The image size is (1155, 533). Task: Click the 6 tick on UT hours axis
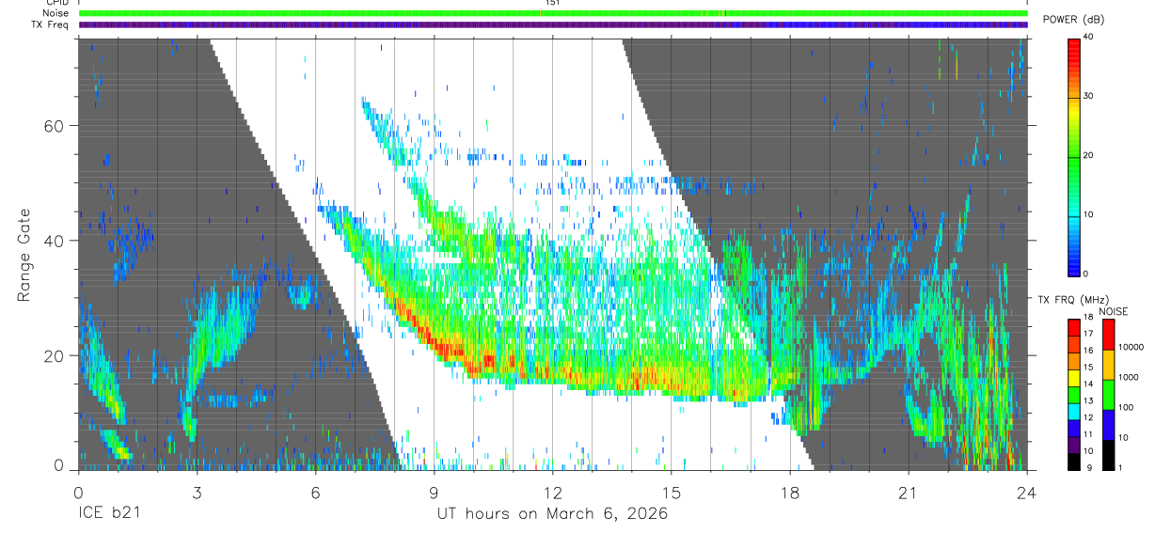tap(316, 492)
